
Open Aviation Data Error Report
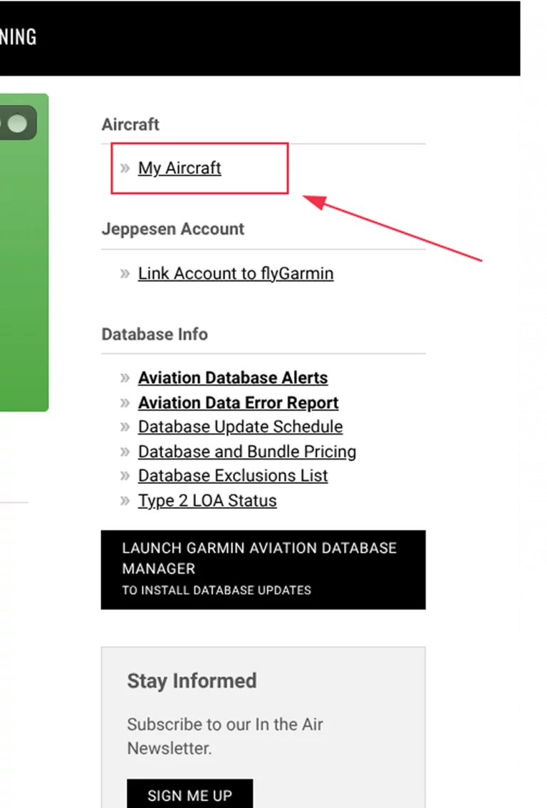tap(238, 403)
